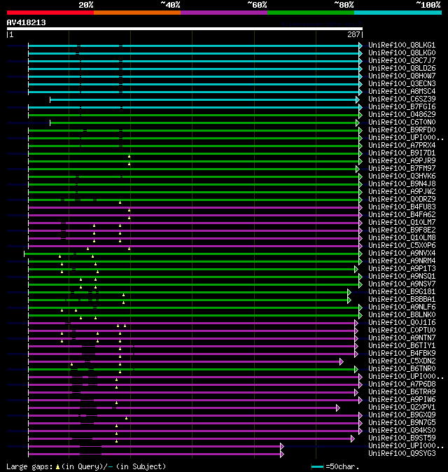Click the cyan ~100% identity legend segment

pyautogui.click(x=398, y=13)
